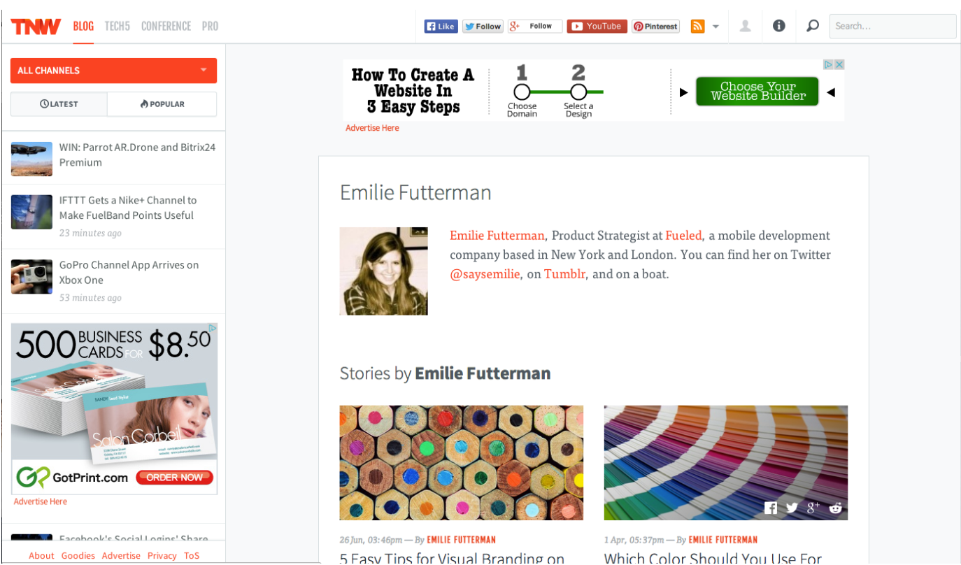Open the Advertise footer link

(x=121, y=556)
